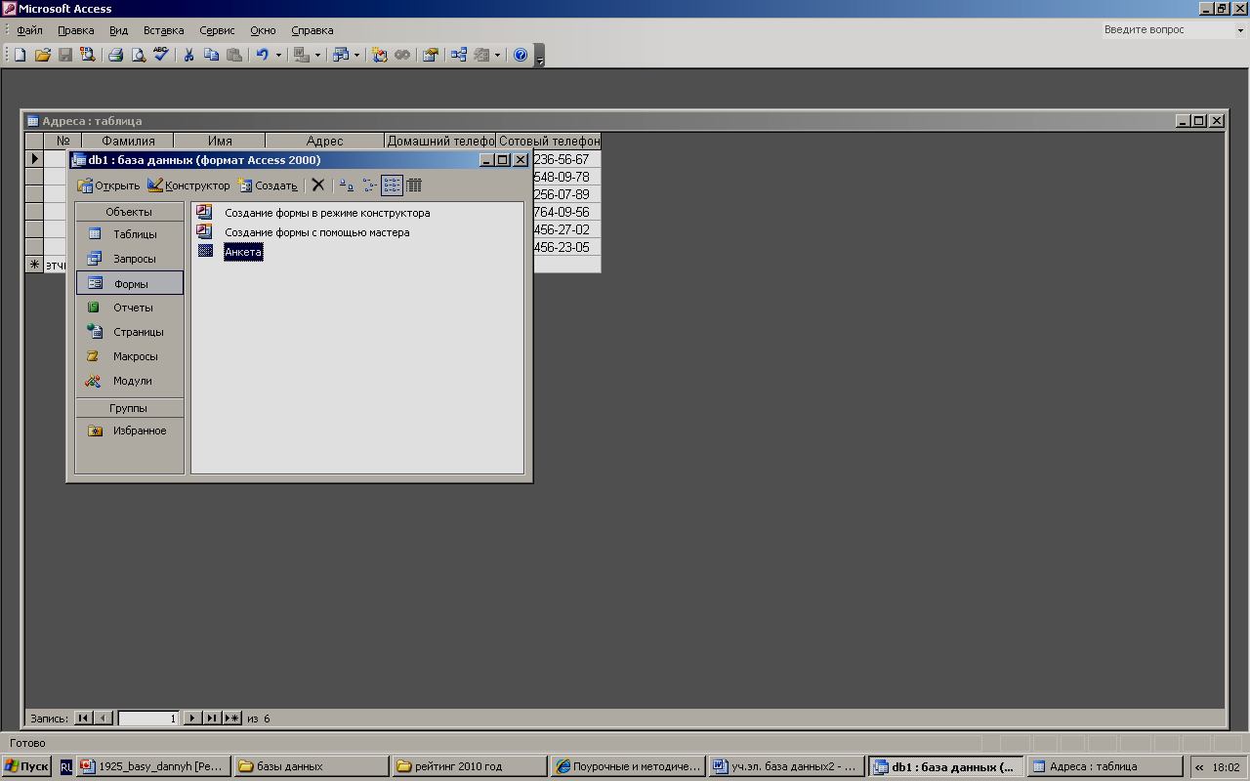The height and width of the screenshot is (781, 1250).
Task: Click the Copy icon
Action: click(211, 55)
